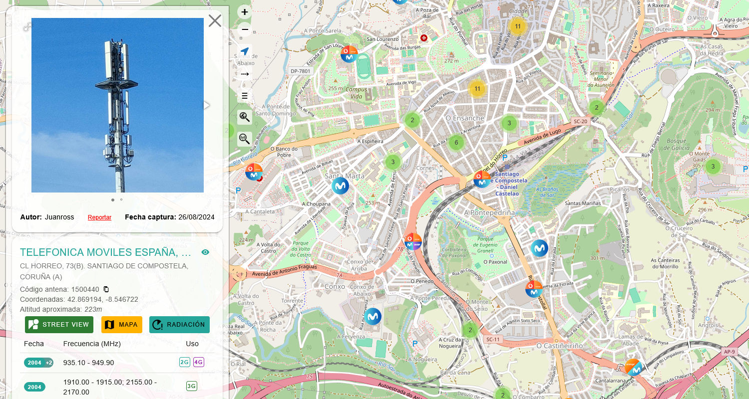Select the dashed arrow tool
749x399 pixels.
(x=245, y=74)
